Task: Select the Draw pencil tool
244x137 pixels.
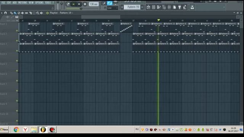Action: point(11,13)
